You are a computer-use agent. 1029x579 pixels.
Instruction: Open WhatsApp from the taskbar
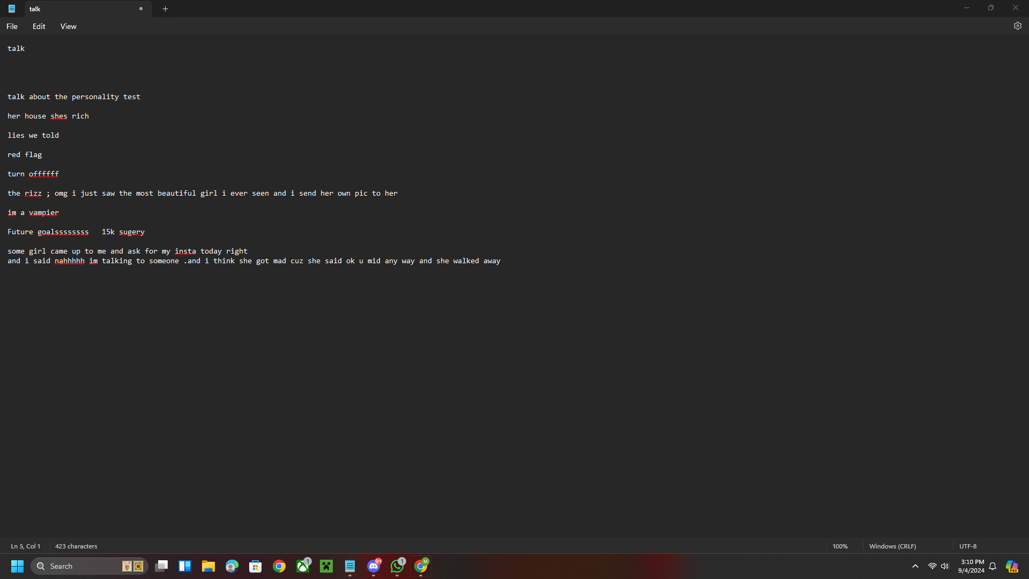(398, 566)
